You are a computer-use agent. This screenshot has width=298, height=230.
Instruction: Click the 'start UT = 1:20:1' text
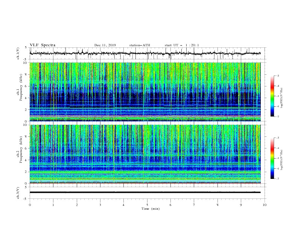[182, 45]
